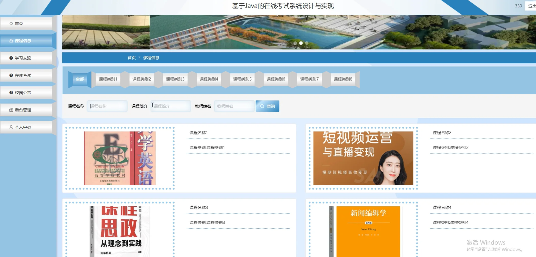The width and height of the screenshot is (536, 257).
Task: Open the 课程名称1 course link
Action: click(x=198, y=132)
